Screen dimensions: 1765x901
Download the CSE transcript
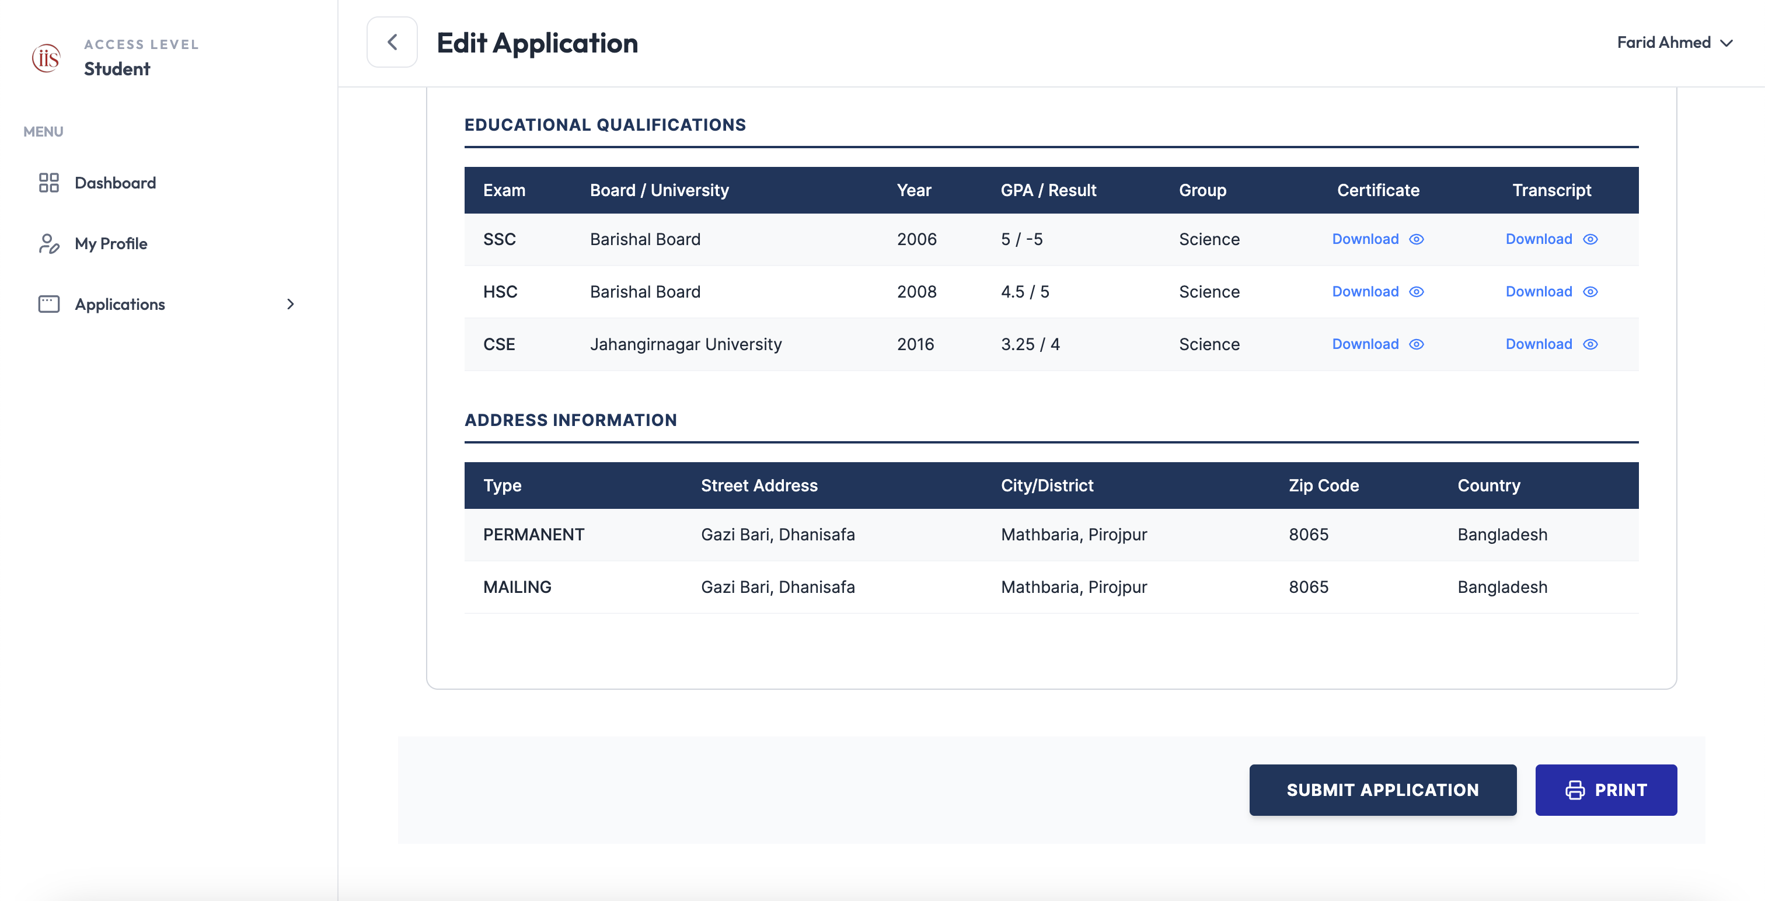click(1538, 344)
